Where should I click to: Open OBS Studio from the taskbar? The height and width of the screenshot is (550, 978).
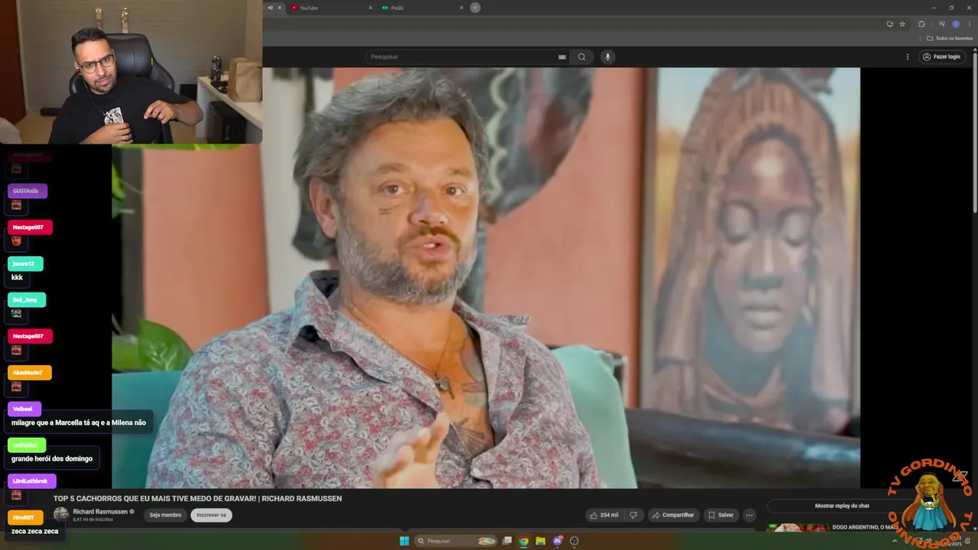pos(575,541)
